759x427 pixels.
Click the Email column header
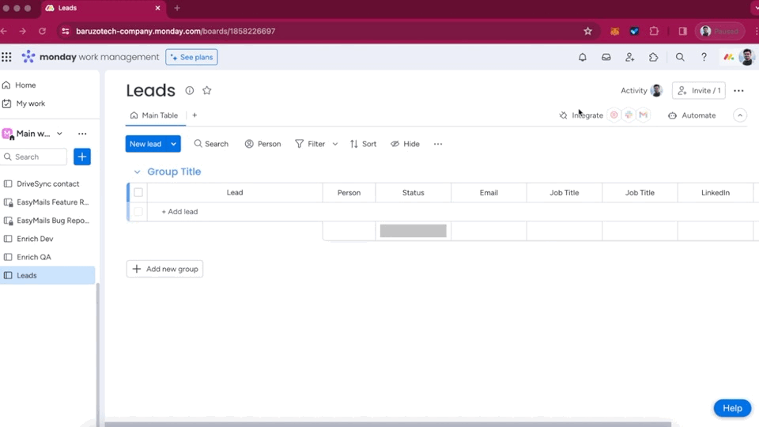click(x=489, y=193)
